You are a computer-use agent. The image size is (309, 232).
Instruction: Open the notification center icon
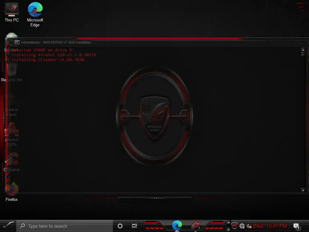coord(296,226)
